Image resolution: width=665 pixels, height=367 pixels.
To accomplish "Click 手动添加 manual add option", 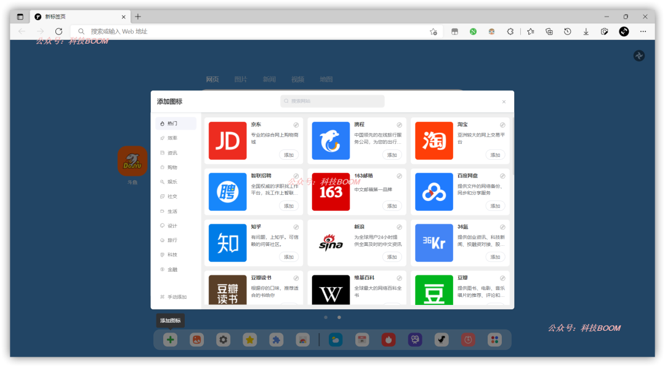I will tap(174, 297).
